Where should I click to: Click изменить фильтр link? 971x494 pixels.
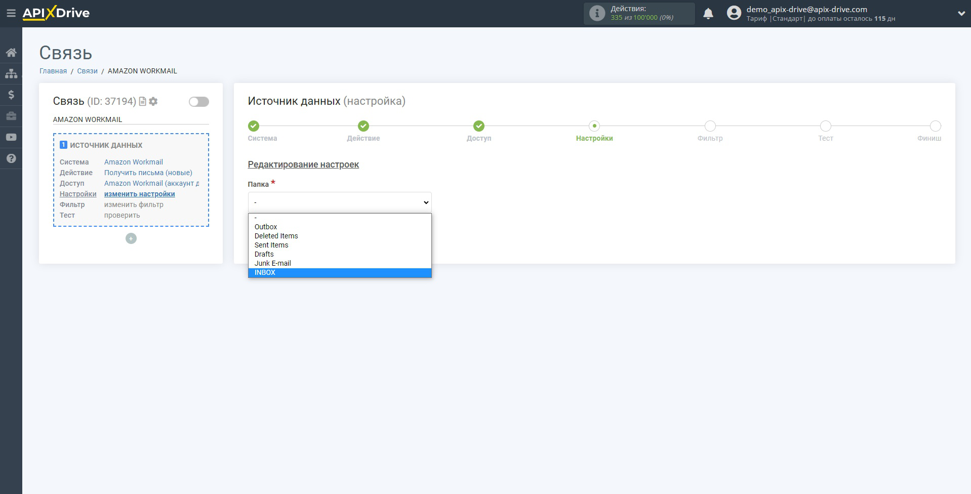tap(134, 204)
